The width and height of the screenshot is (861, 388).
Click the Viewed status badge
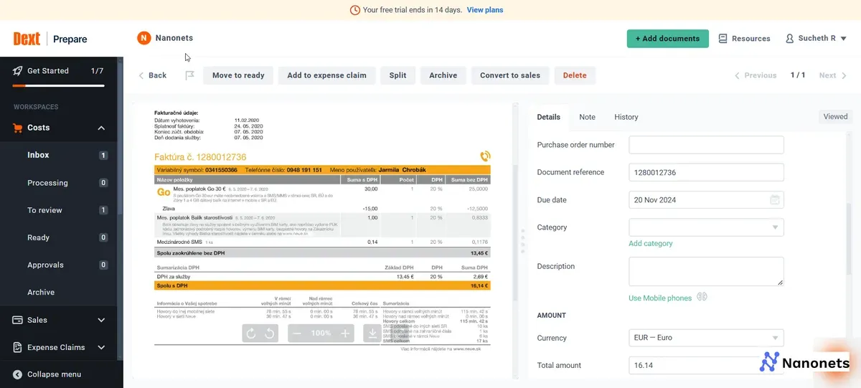pos(835,116)
